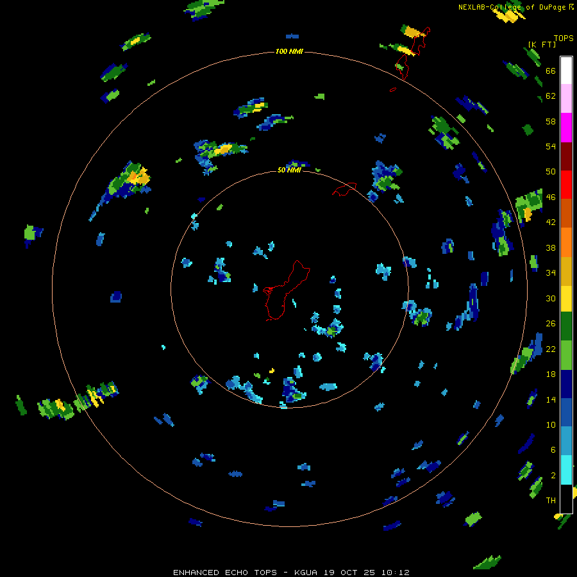Click the dark red legend swatch
577x577 pixels.
point(566,156)
